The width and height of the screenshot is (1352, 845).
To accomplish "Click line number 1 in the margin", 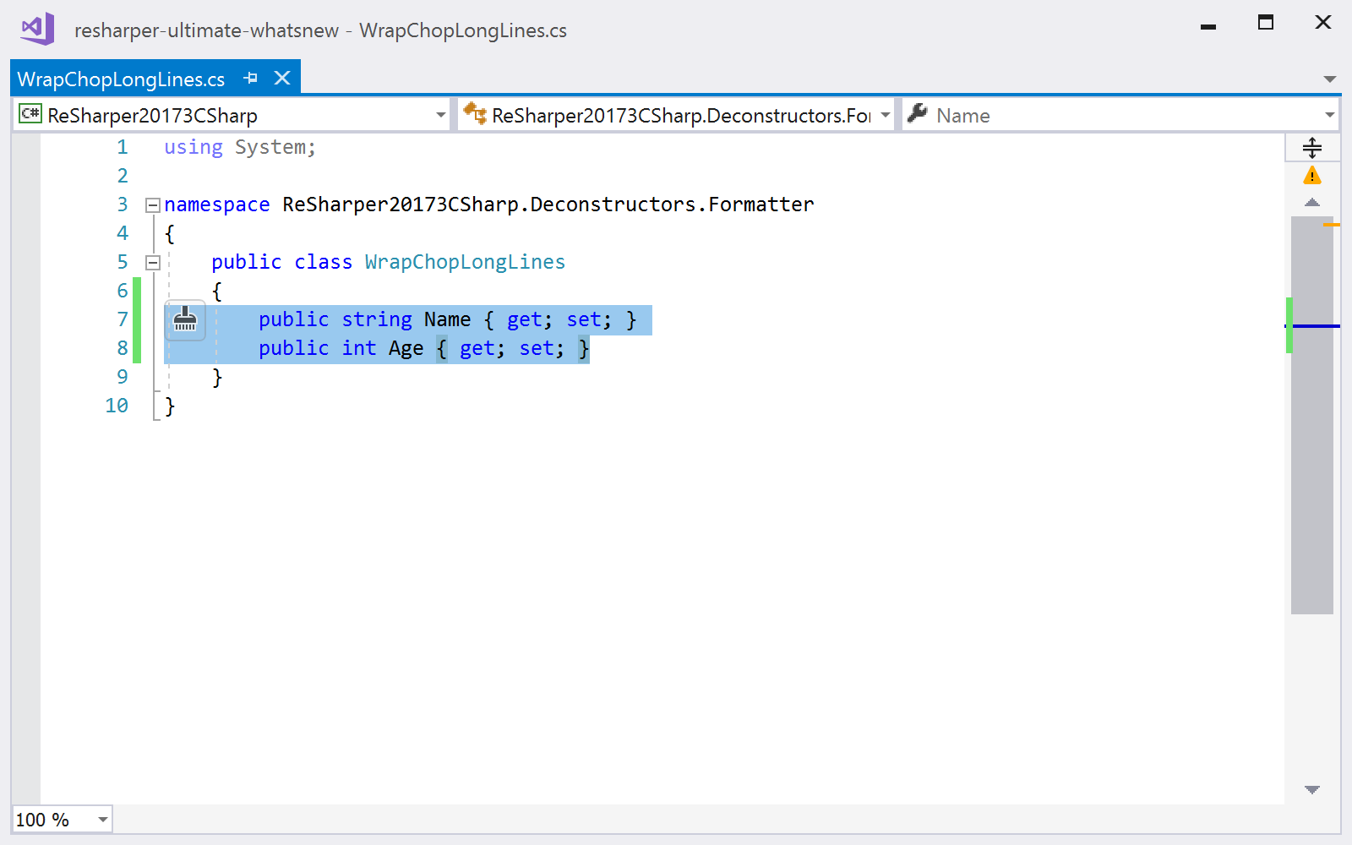I will tap(123, 147).
